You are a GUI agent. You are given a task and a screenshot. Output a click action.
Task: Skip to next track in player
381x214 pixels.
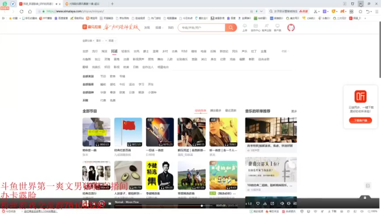pyautogui.click(x=110, y=204)
